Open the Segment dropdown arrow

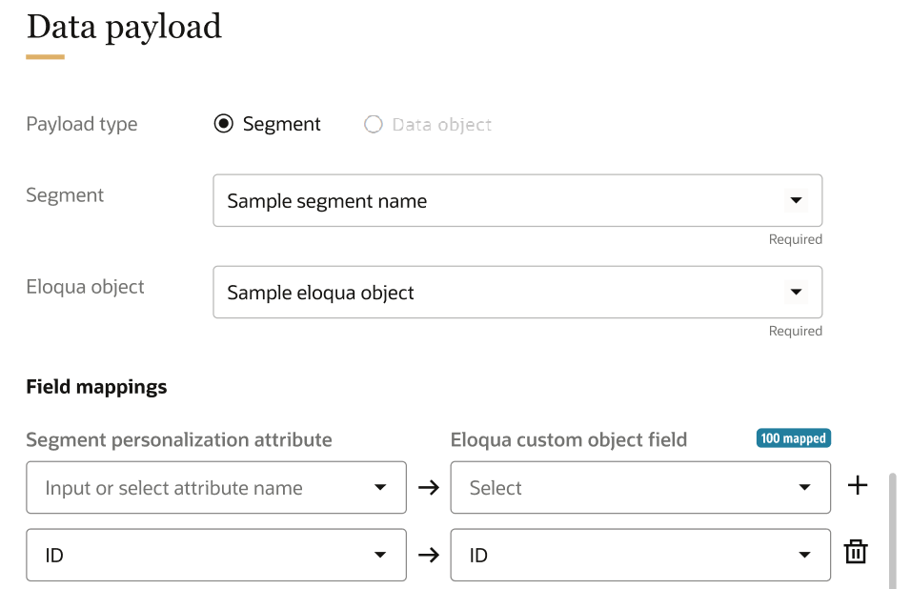(x=795, y=201)
